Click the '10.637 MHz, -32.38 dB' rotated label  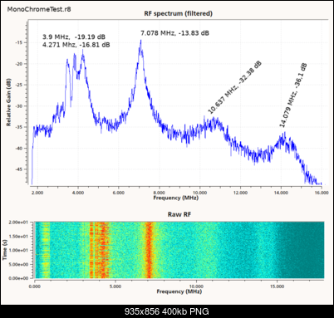234,87
